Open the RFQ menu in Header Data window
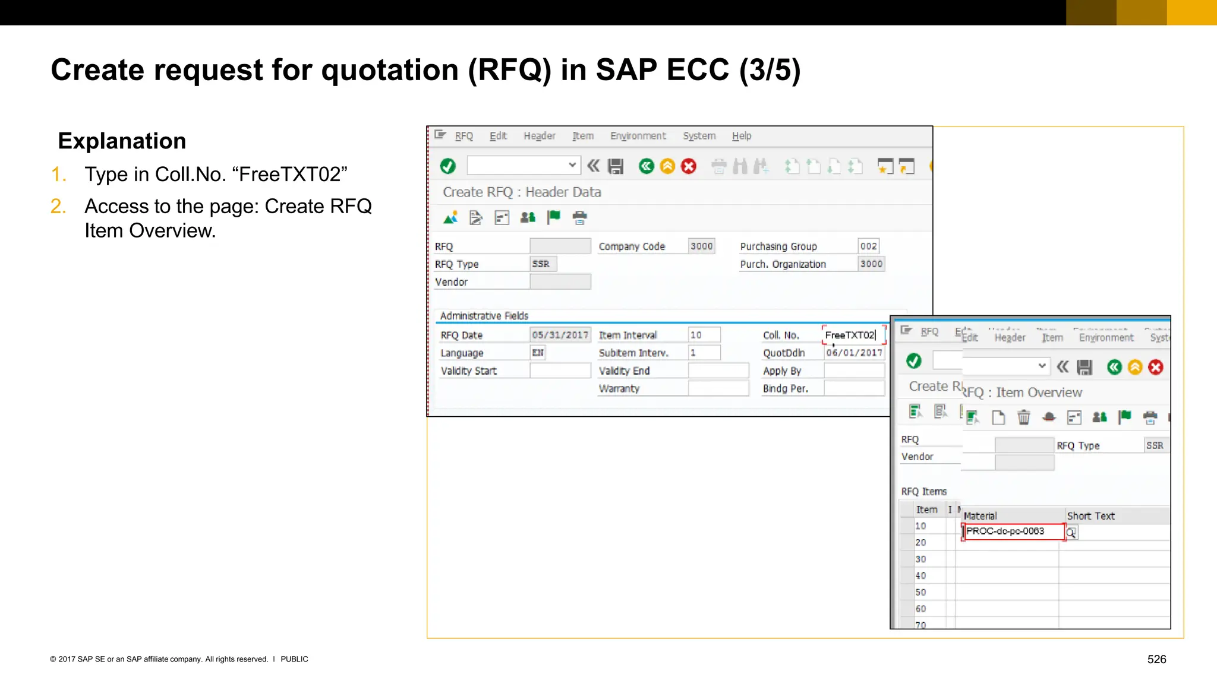Screen dimensions: 1217x684 (x=464, y=136)
